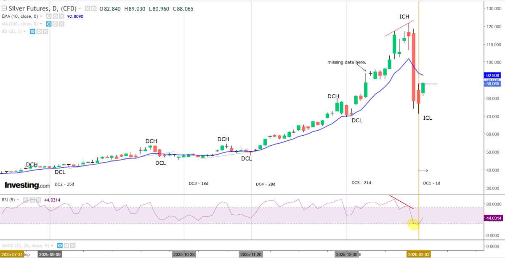Select the 2025-12-30 date label

347,254
